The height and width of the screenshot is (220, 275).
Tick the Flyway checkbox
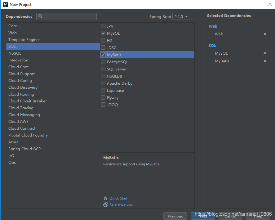pos(103,97)
